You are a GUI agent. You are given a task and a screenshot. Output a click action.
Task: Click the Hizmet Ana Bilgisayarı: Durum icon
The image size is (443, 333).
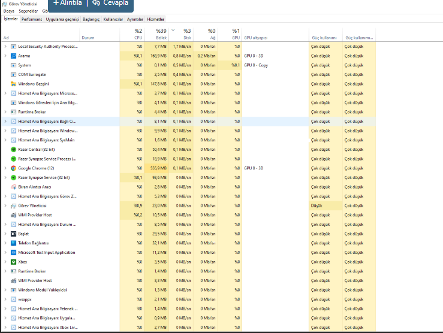click(13, 225)
